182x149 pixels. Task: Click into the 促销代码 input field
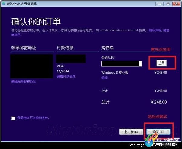click(122, 64)
